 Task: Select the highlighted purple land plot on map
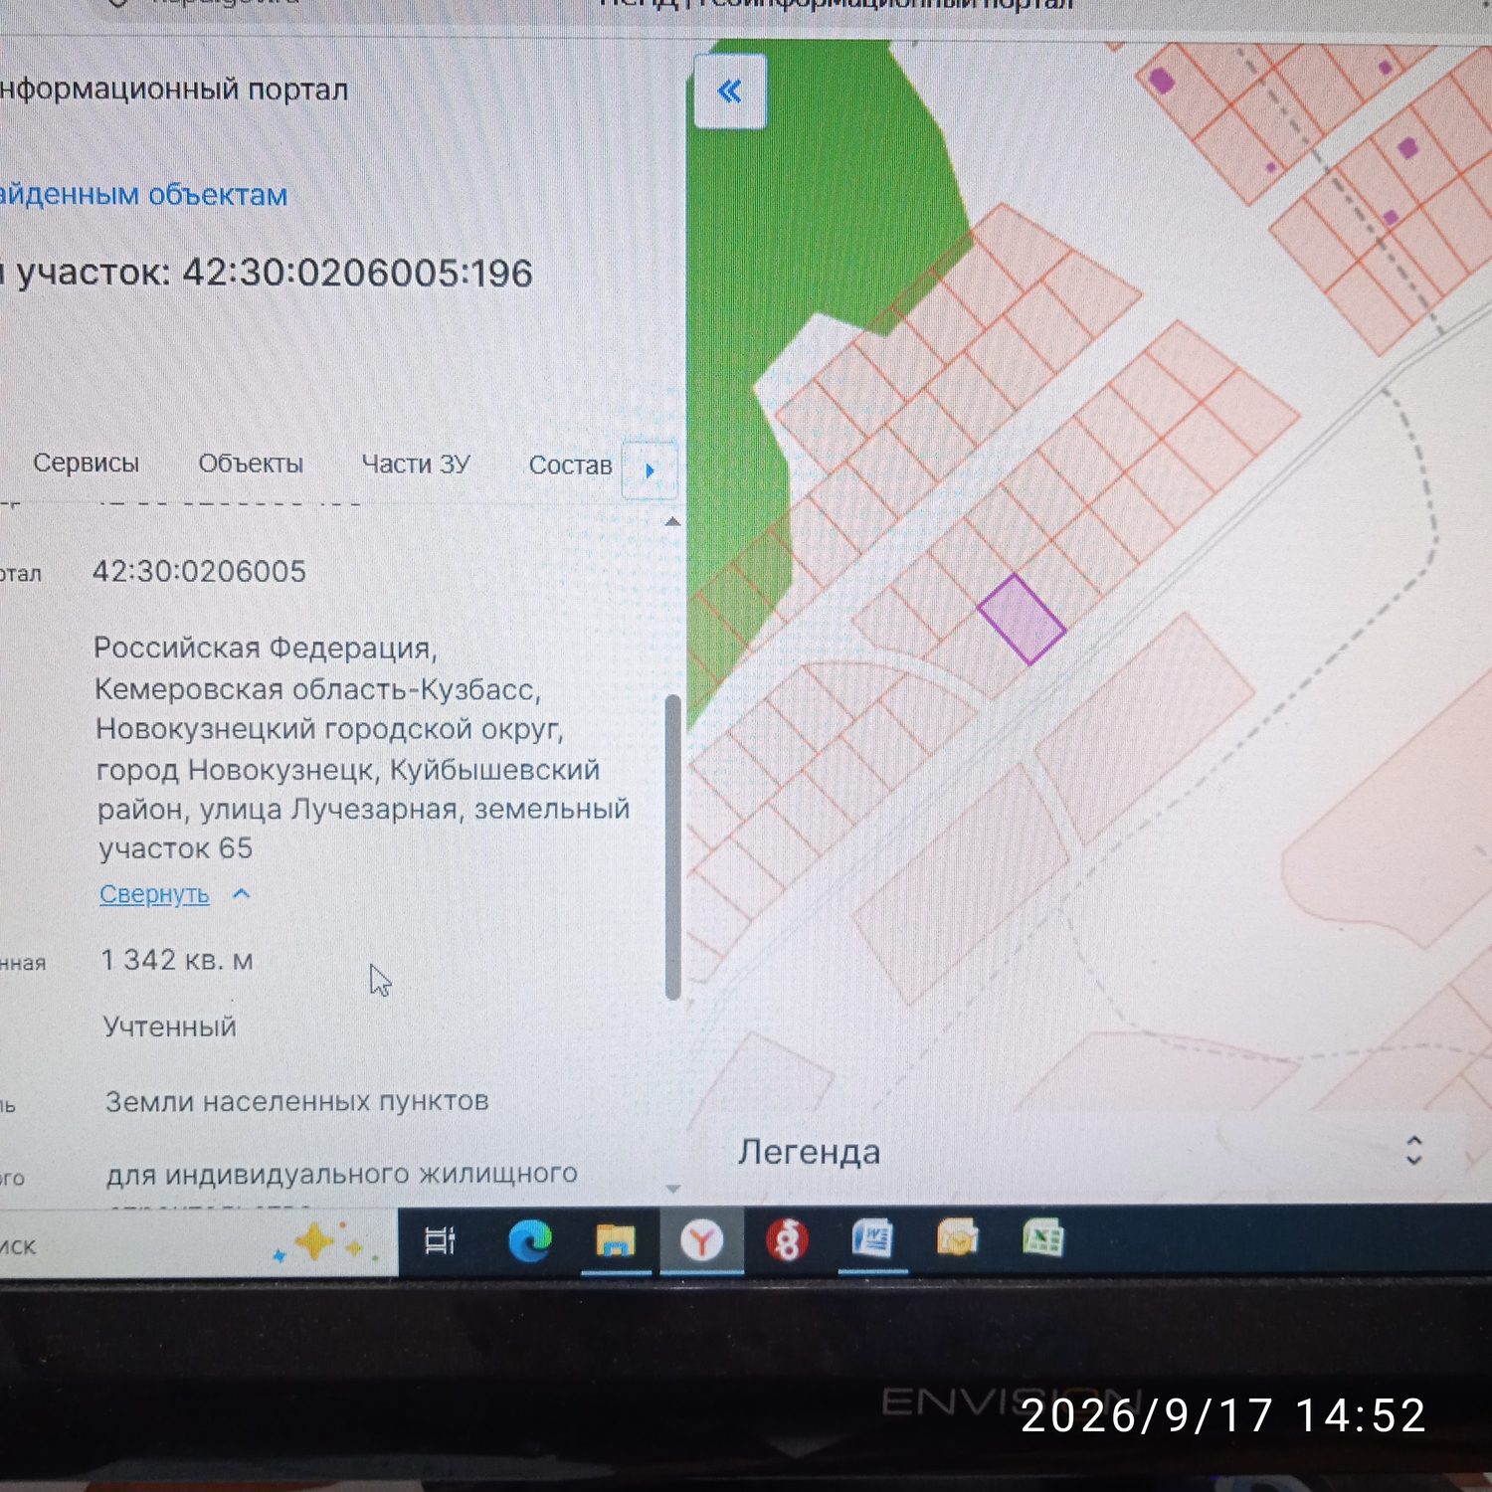pos(1022,619)
